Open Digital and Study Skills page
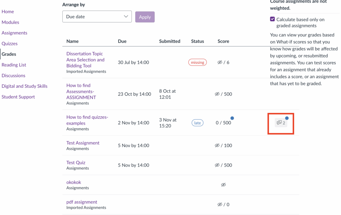 pos(25,86)
